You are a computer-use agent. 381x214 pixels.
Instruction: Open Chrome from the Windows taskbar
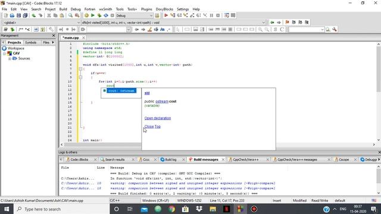[172, 209]
